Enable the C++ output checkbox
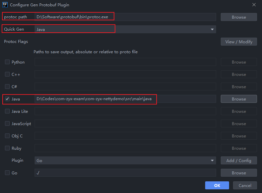 coord(7,74)
